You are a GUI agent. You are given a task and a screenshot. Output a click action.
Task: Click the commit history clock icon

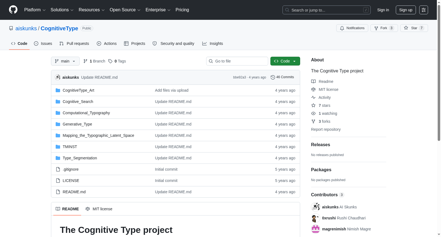point(273,77)
